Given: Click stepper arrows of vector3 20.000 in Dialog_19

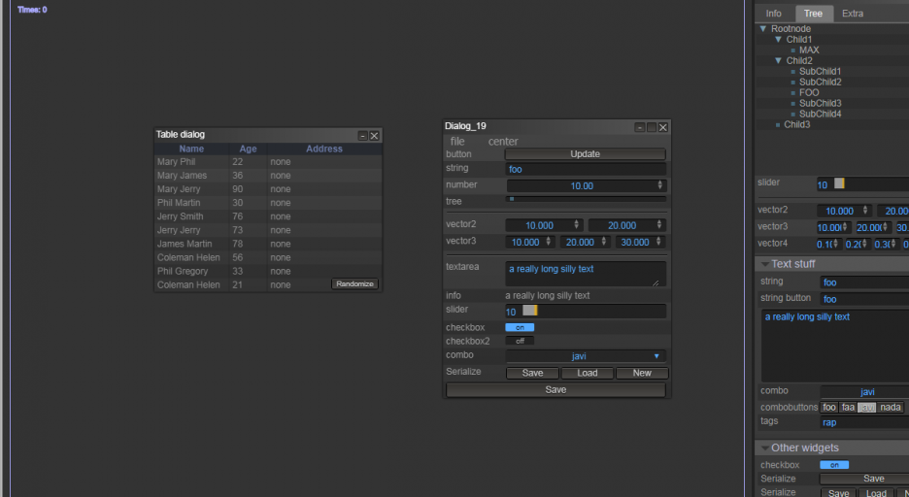Looking at the screenshot, I should pyautogui.click(x=603, y=242).
